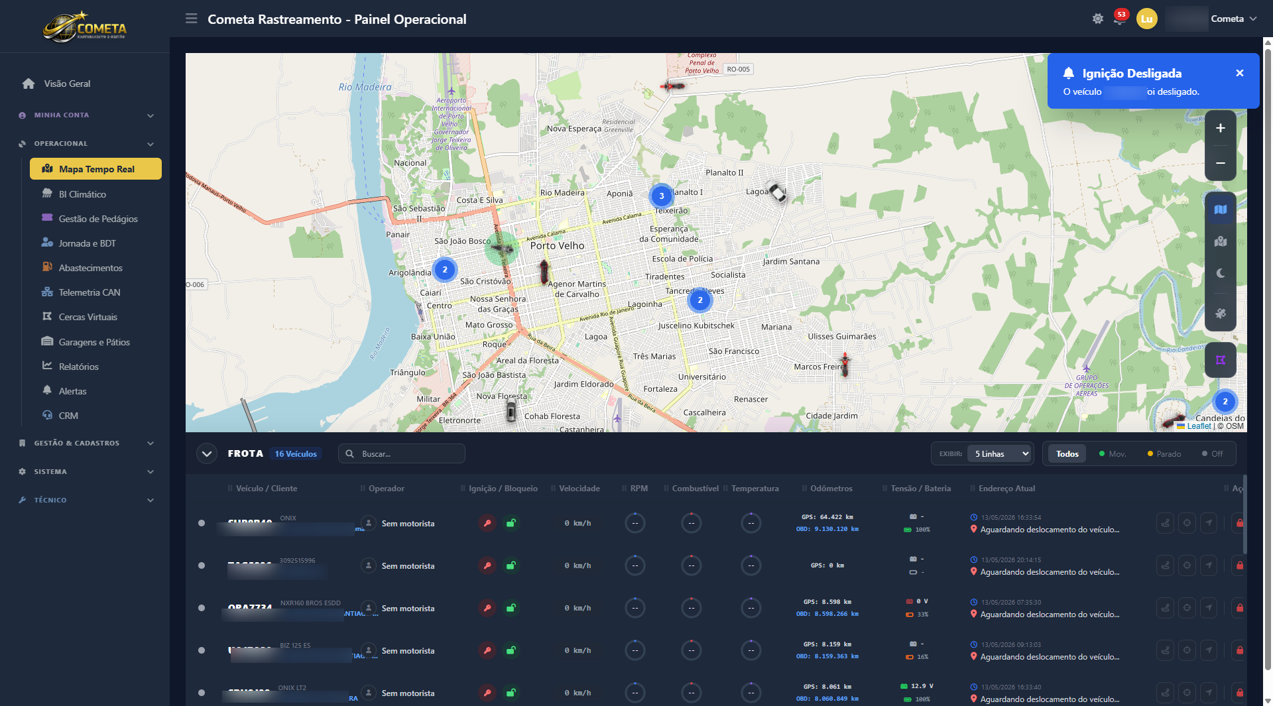
Task: Click the green unlock icon for BIZ 125 ES row
Action: coord(511,650)
